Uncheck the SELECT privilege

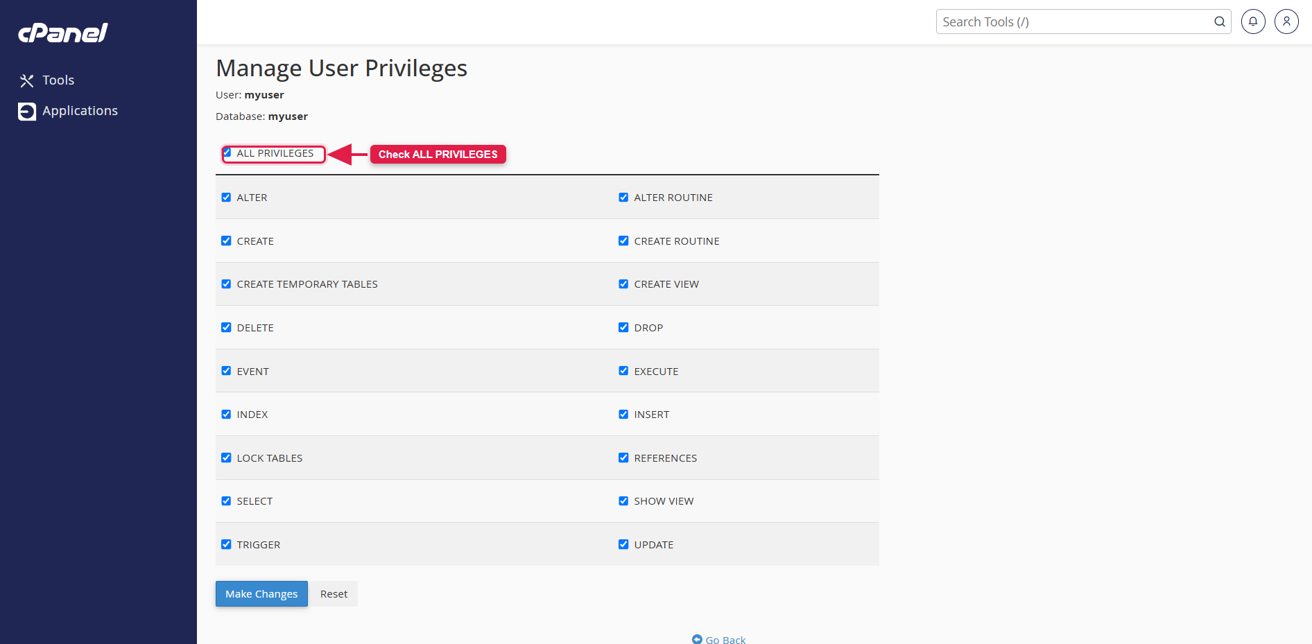pos(226,501)
